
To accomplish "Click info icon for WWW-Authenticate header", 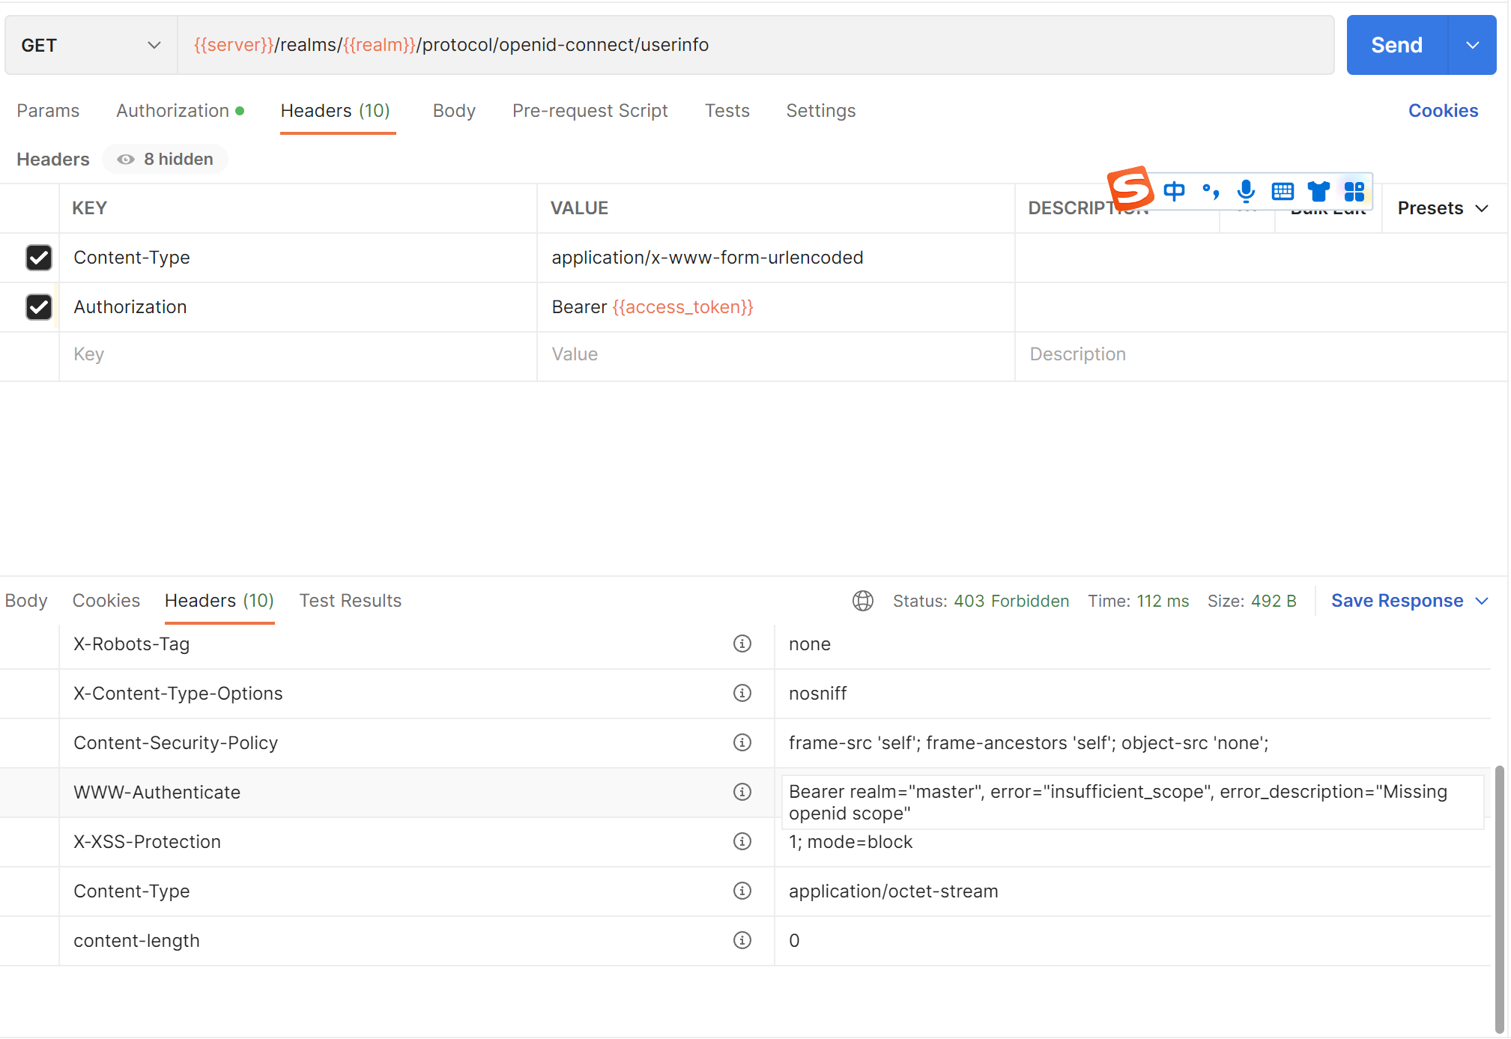I will click(x=742, y=792).
